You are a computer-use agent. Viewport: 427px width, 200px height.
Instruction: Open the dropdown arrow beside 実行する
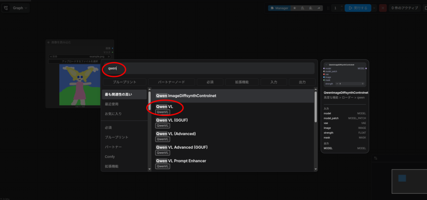[x=374, y=8]
